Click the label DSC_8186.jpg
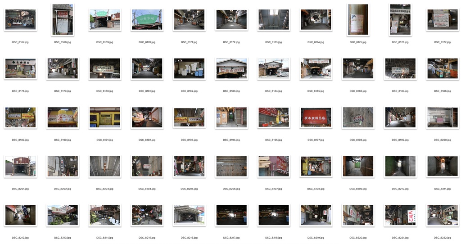This screenshot has height=244, width=461. (358, 91)
